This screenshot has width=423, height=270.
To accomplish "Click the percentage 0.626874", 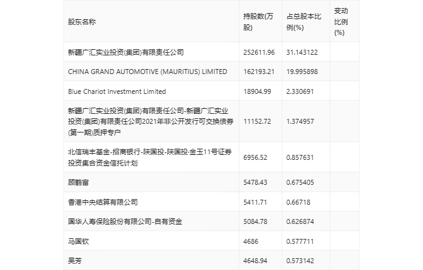I will (300, 221).
